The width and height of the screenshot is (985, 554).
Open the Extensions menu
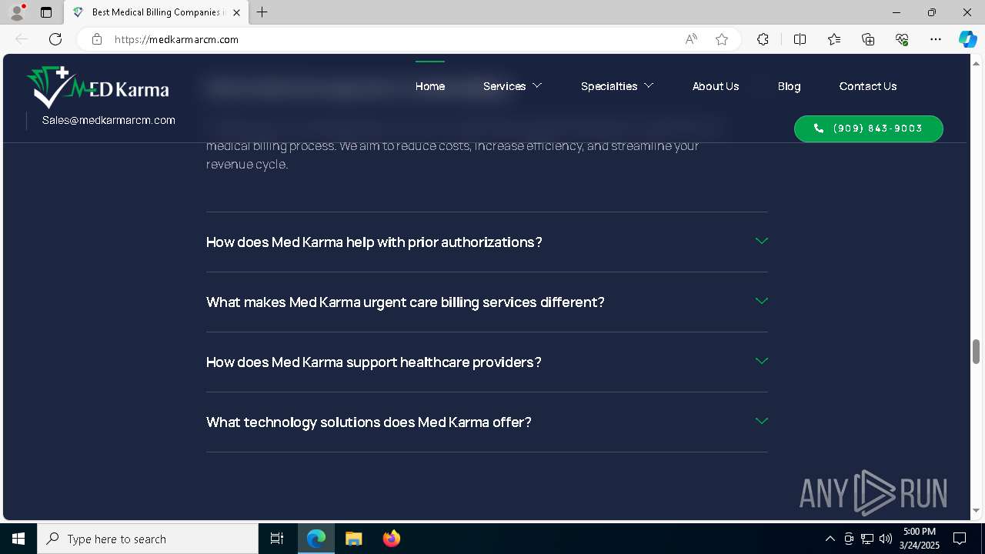763,39
